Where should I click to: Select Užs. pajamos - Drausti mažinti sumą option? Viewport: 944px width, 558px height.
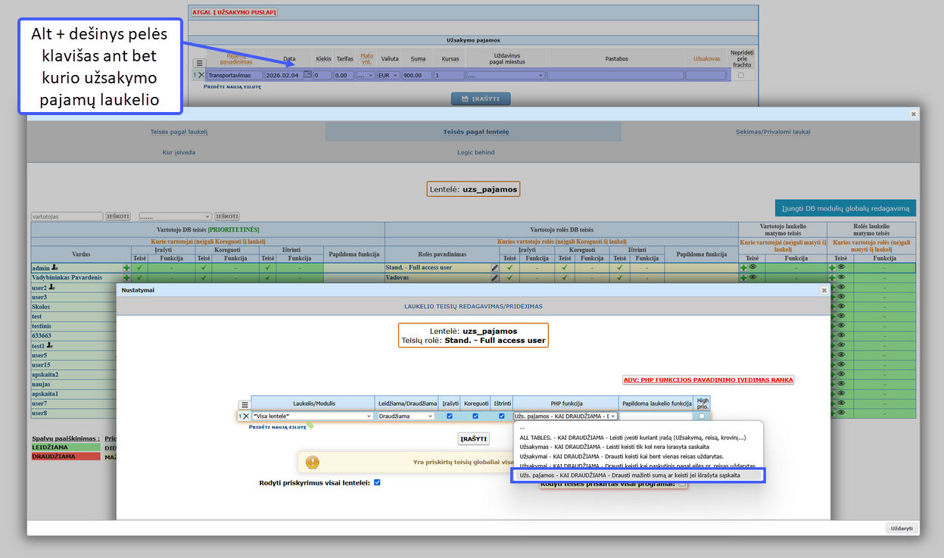637,475
